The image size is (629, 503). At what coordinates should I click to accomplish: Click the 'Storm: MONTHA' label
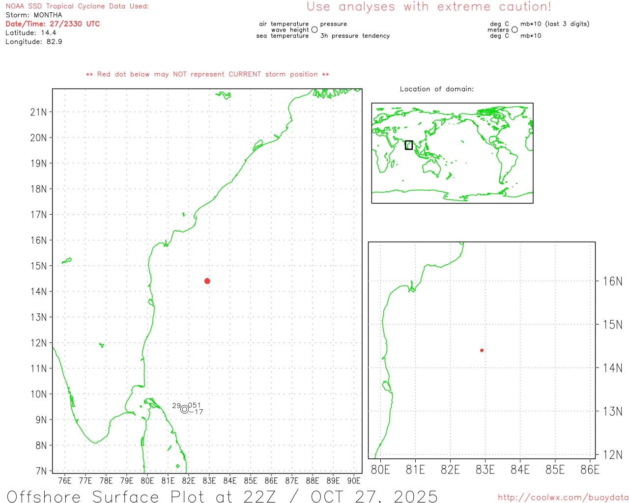pos(34,15)
